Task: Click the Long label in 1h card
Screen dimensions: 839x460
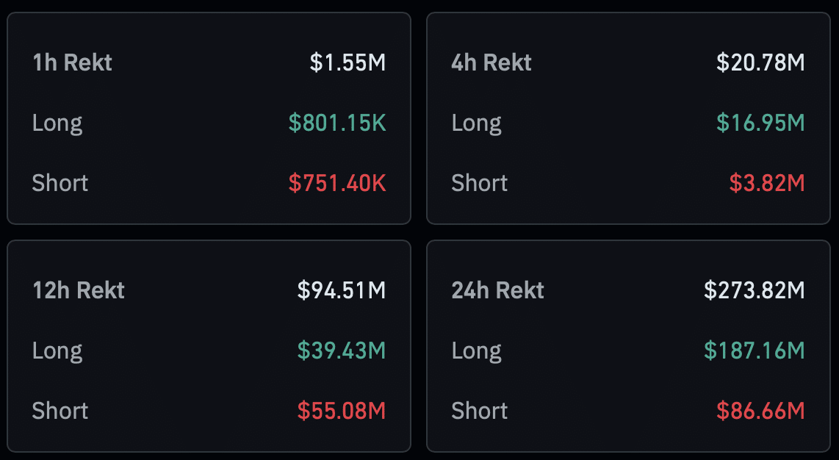Action: click(57, 123)
